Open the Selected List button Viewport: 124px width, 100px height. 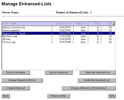pyautogui.click(x=97, y=72)
